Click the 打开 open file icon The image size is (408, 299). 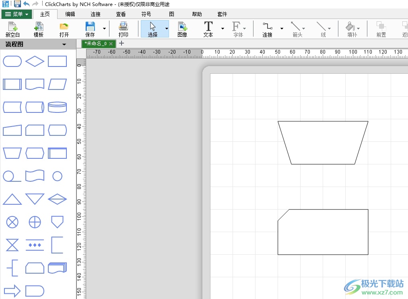[x=64, y=29]
